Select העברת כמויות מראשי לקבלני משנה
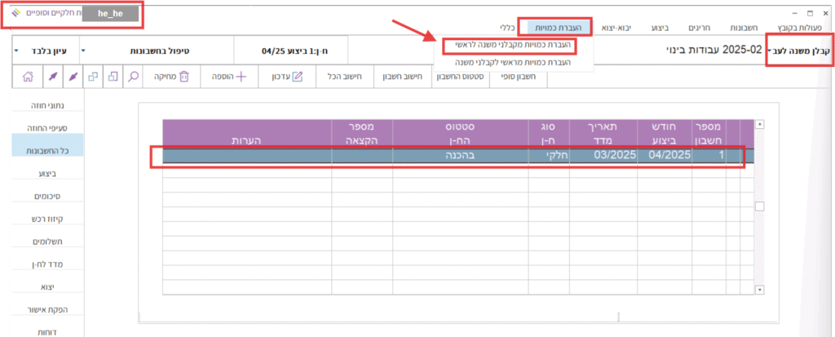835x337 pixels. 512,61
